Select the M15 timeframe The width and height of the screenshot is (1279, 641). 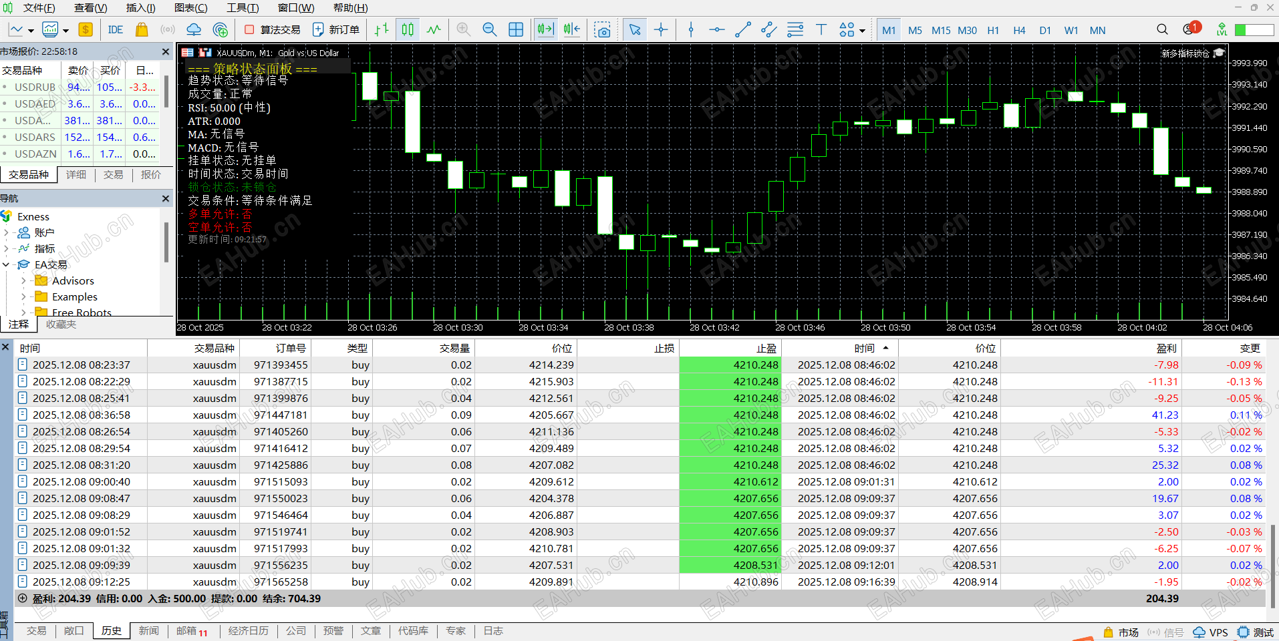[x=941, y=30]
